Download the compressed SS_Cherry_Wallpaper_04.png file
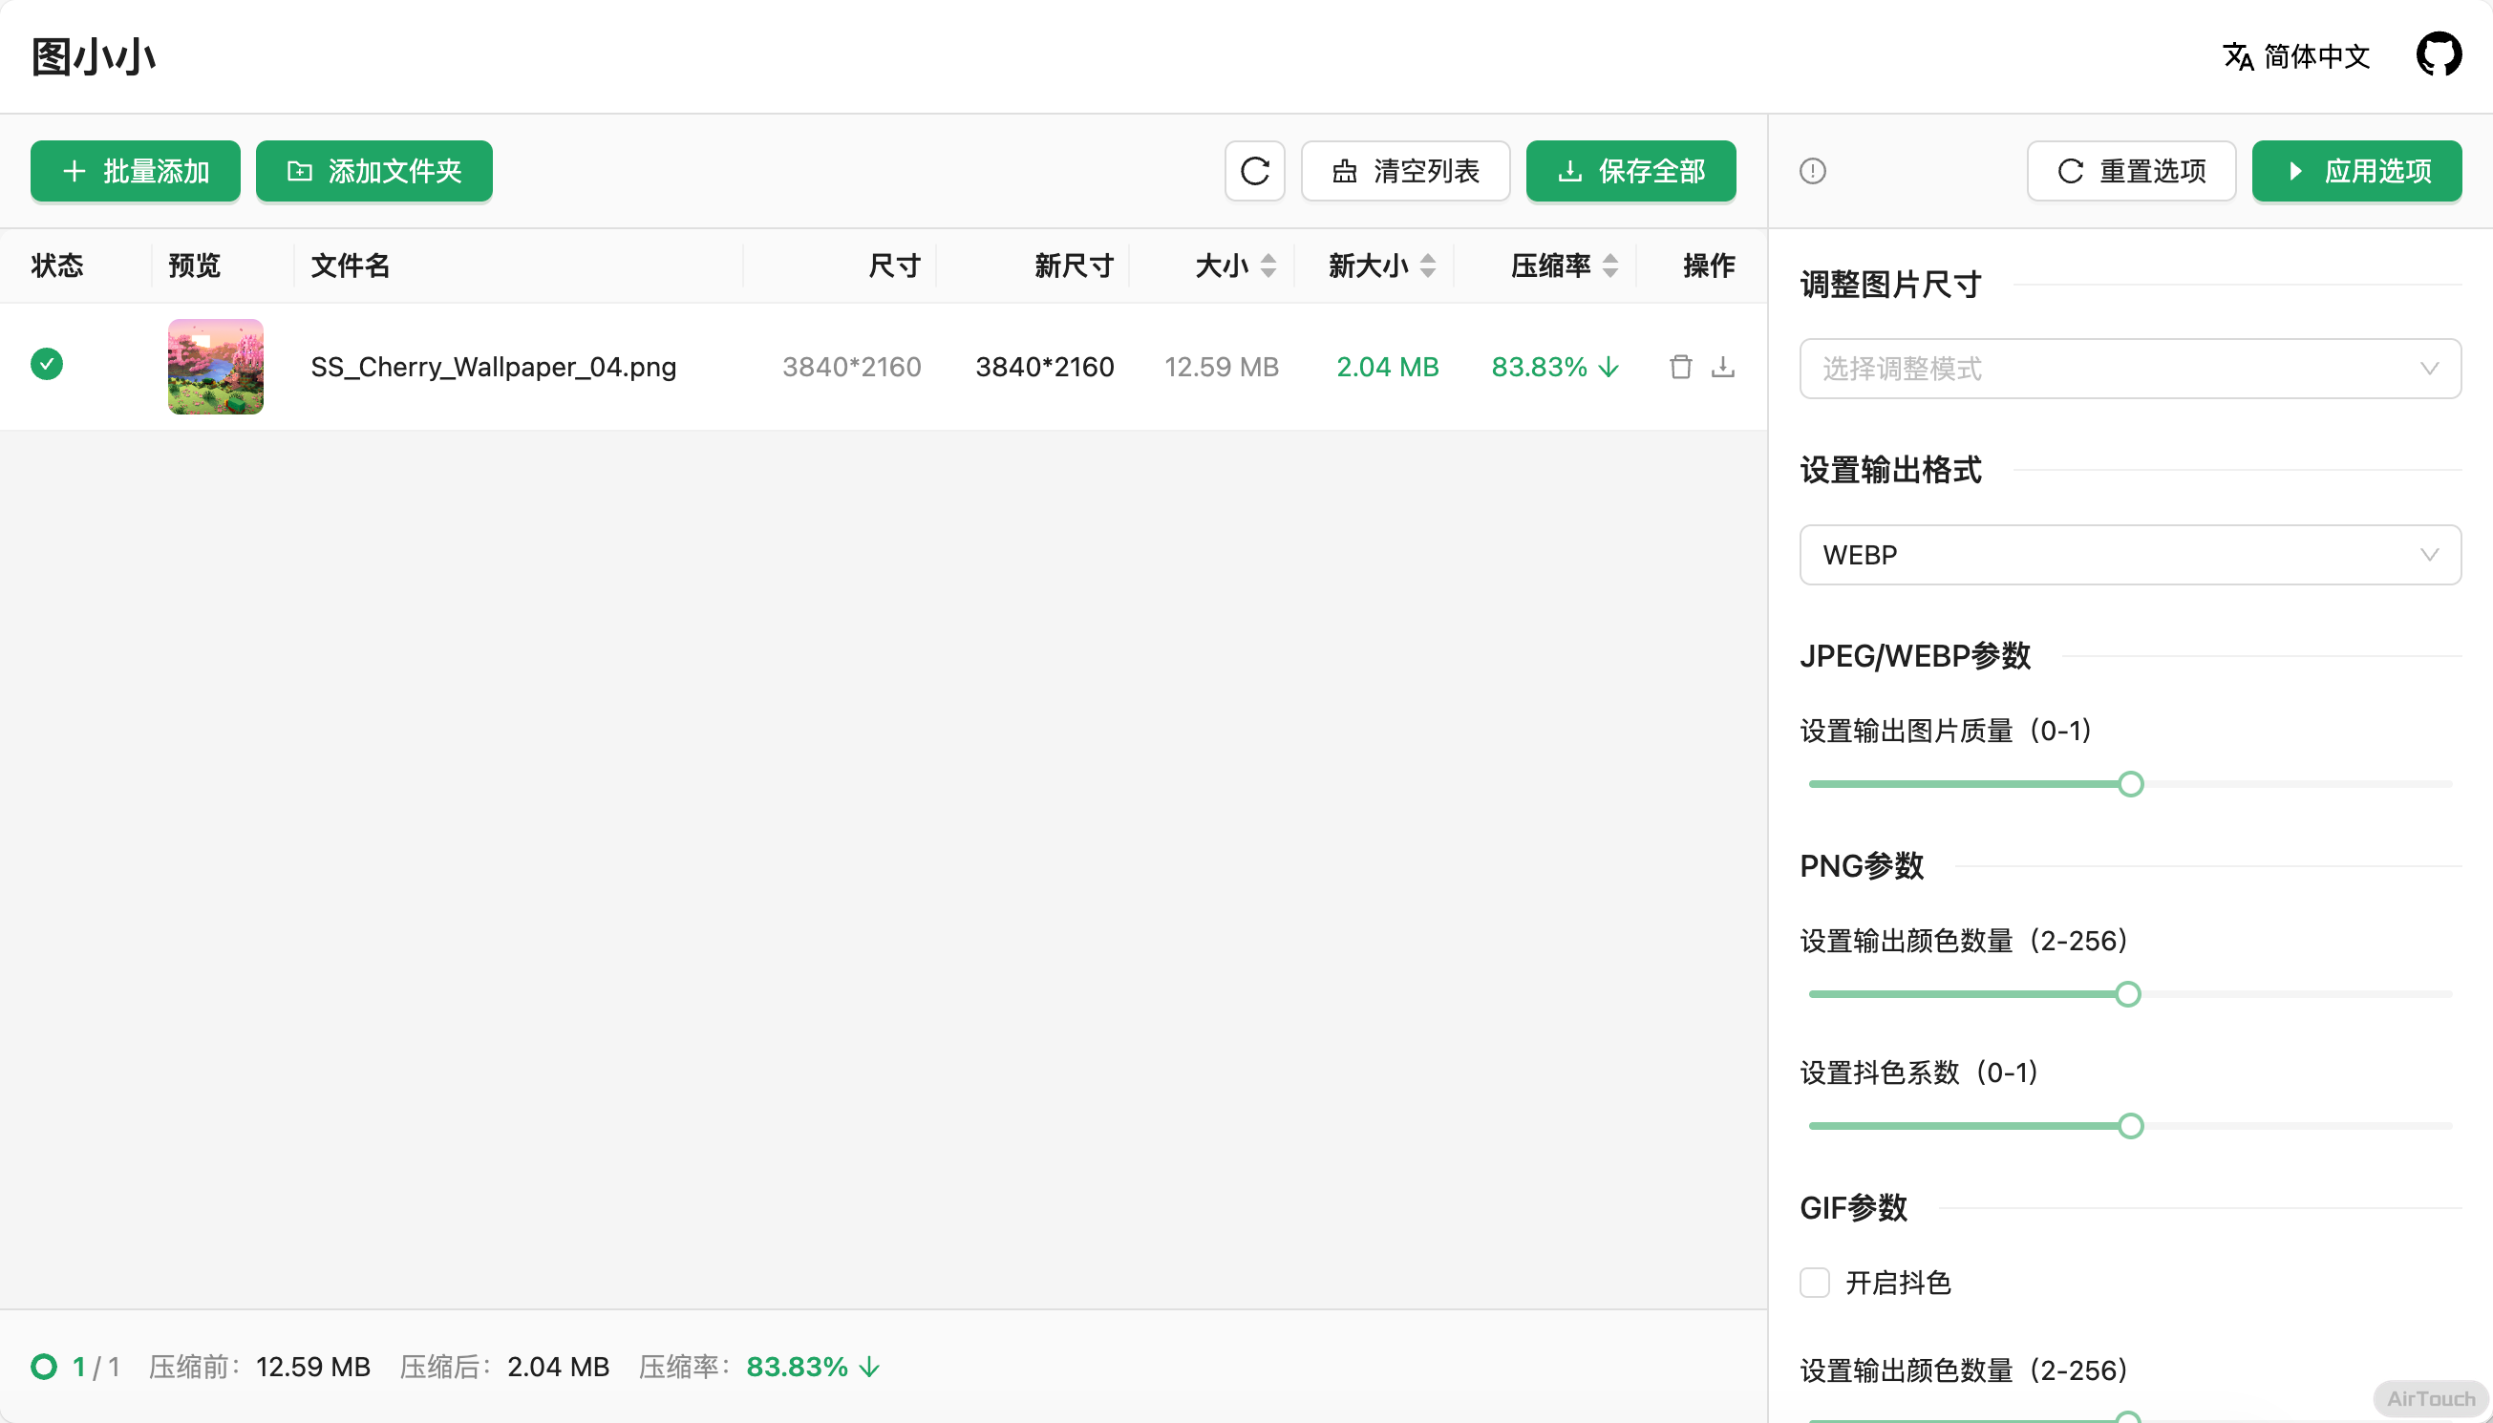 click(x=1723, y=367)
